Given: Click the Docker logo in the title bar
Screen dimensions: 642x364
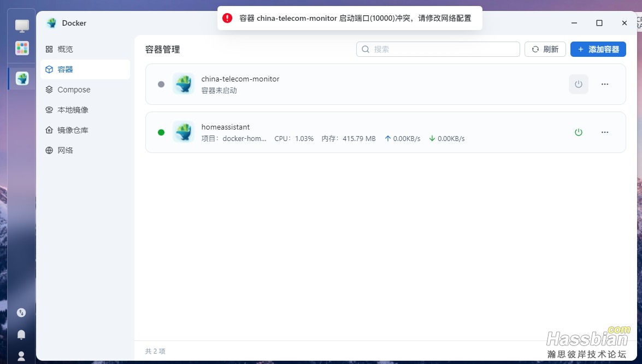Looking at the screenshot, I should point(51,23).
